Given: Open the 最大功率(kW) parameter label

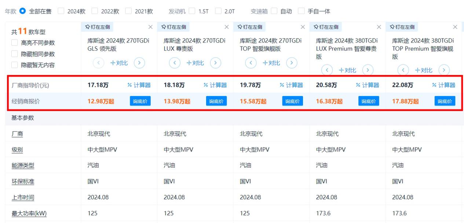Looking at the screenshot, I should 29,213.
